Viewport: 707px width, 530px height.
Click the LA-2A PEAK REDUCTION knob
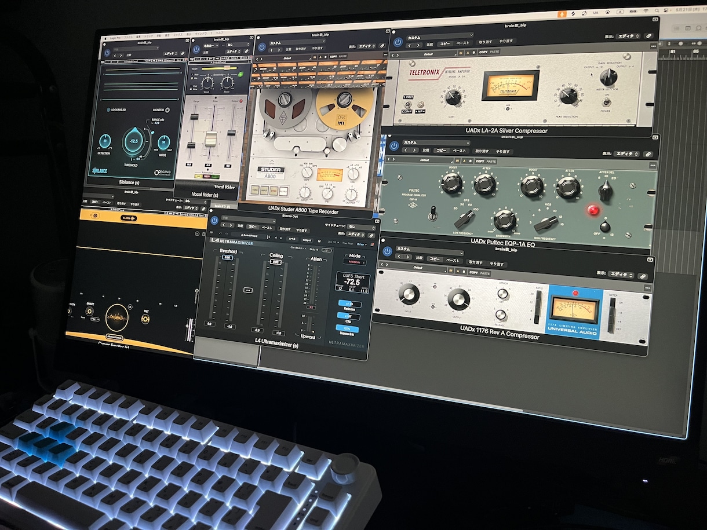point(568,96)
